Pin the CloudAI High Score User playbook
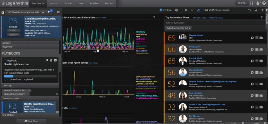The width and height of the screenshot is (268, 124). (x=47, y=60)
